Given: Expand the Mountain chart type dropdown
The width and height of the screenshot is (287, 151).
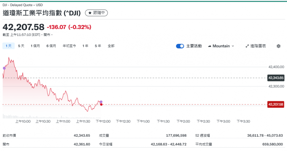Looking at the screenshot, I should (x=233, y=46).
